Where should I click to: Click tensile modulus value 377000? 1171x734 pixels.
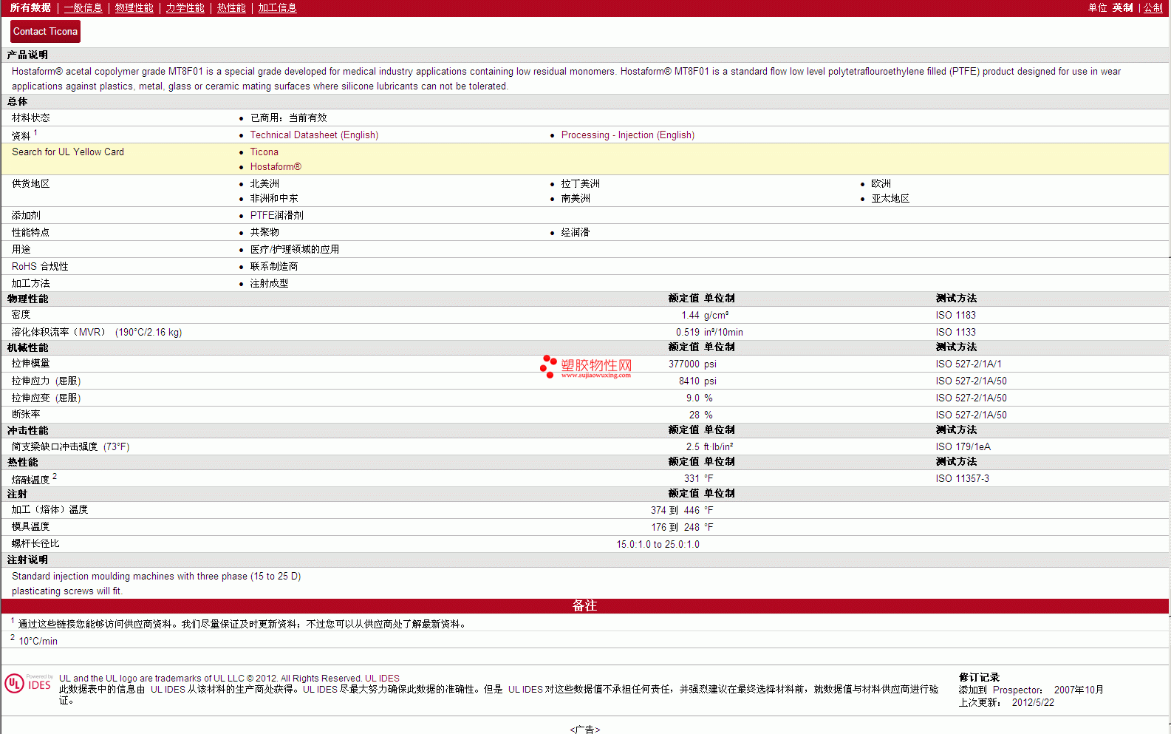pyautogui.click(x=684, y=364)
